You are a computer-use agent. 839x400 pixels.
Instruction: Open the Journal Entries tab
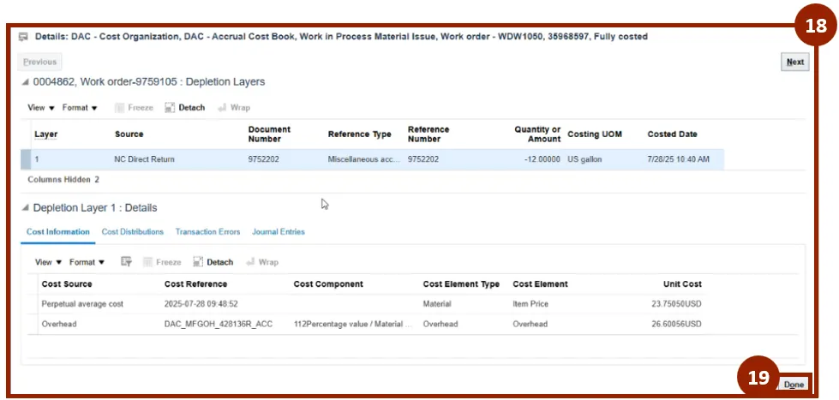coord(278,232)
